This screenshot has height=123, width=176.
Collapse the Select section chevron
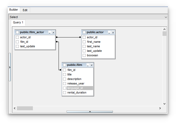(166, 17)
